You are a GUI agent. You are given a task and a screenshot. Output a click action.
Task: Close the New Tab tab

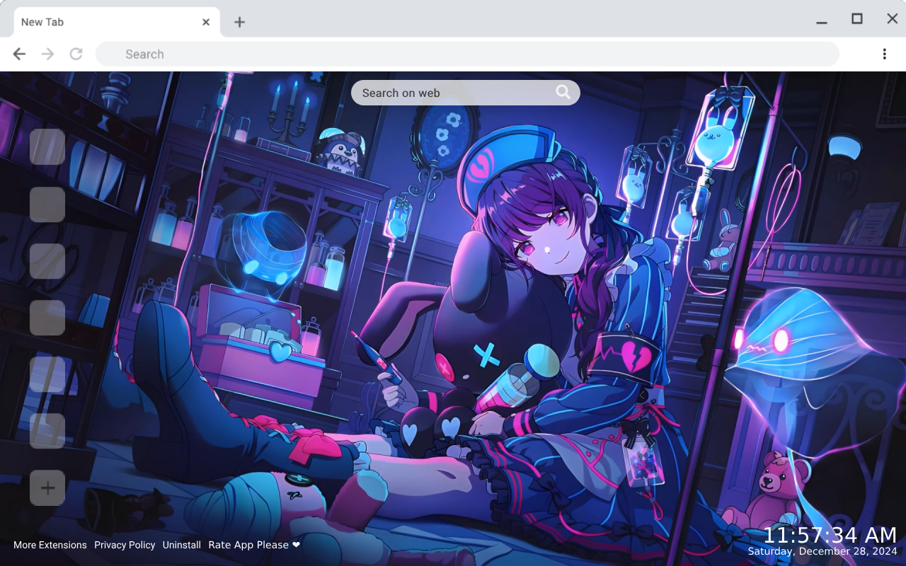tap(205, 22)
